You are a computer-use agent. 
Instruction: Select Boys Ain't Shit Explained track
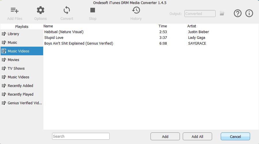point(79,43)
